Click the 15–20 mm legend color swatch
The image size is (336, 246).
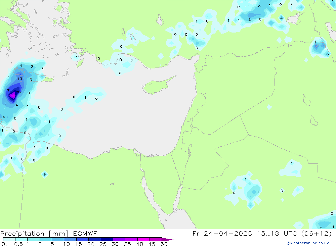(82, 239)
